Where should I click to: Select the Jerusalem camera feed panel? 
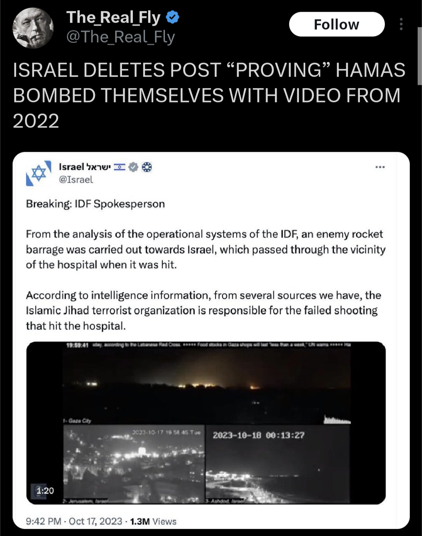point(134,464)
